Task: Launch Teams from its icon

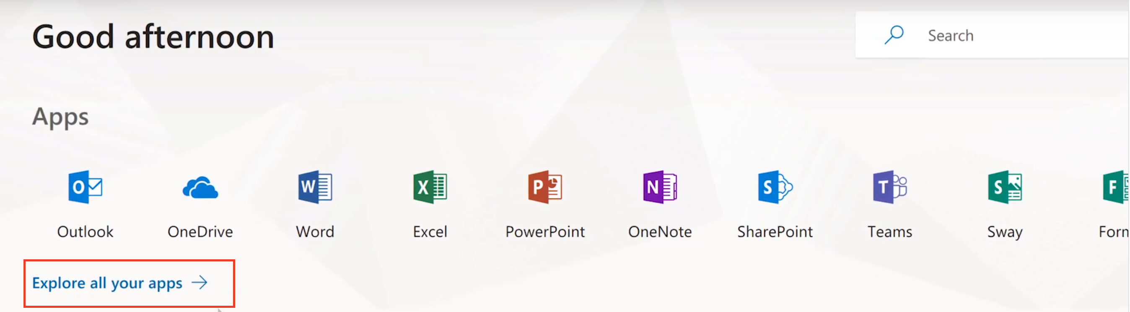Action: (x=889, y=187)
